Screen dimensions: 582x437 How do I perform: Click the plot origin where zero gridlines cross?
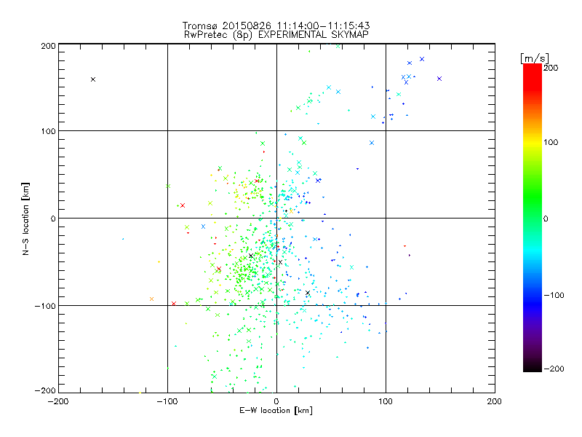click(276, 218)
